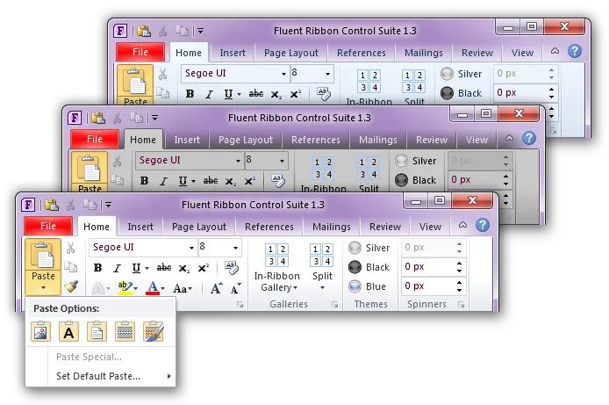
Task: Select Black theme in middle window
Action: 415,180
